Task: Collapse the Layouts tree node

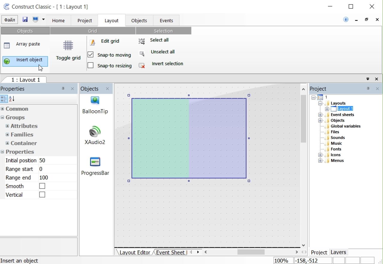Action: tap(320, 103)
